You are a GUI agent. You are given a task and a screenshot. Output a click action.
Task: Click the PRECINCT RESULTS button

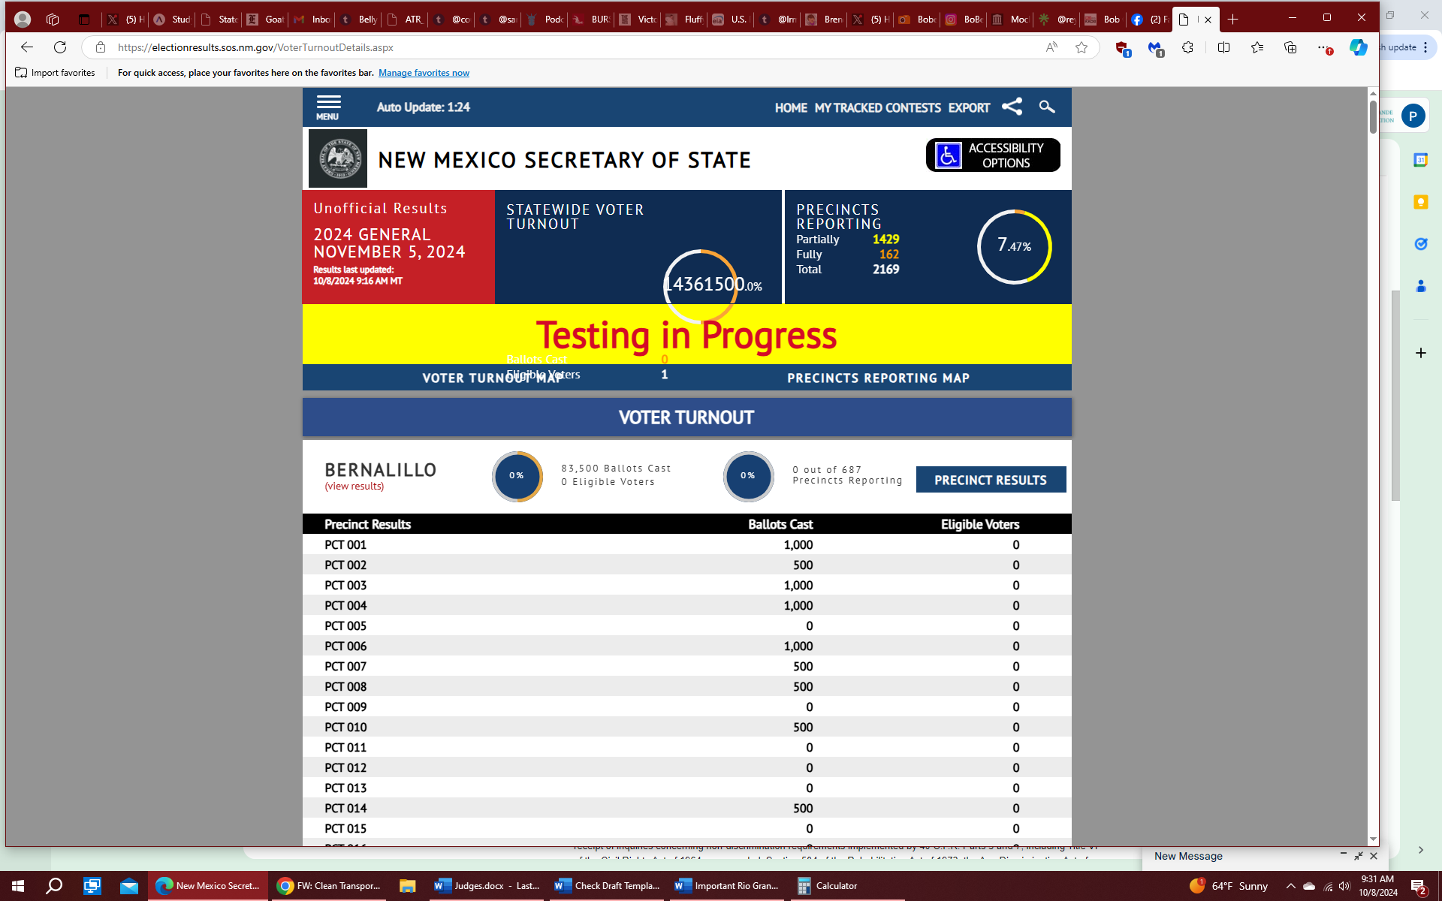coord(990,480)
